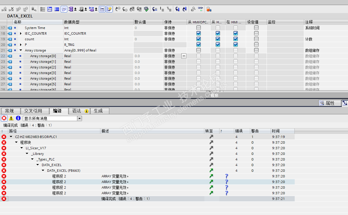Open the 显示所有消息 filter dropdown

[79, 118]
